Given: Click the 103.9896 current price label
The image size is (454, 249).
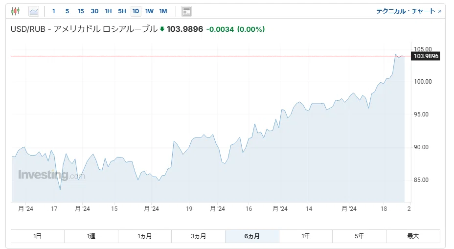Looking at the screenshot, I should [426, 56].
